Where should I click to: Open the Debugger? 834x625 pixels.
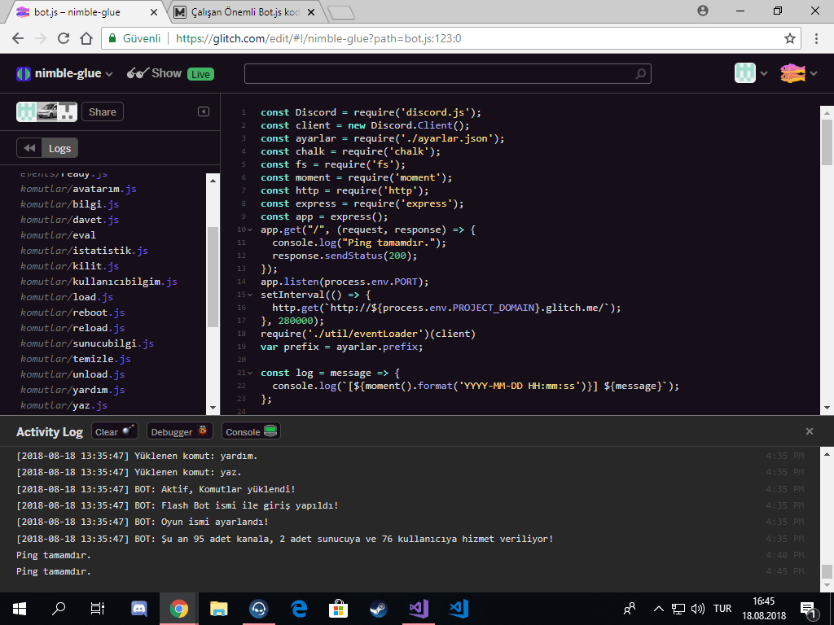(180, 431)
